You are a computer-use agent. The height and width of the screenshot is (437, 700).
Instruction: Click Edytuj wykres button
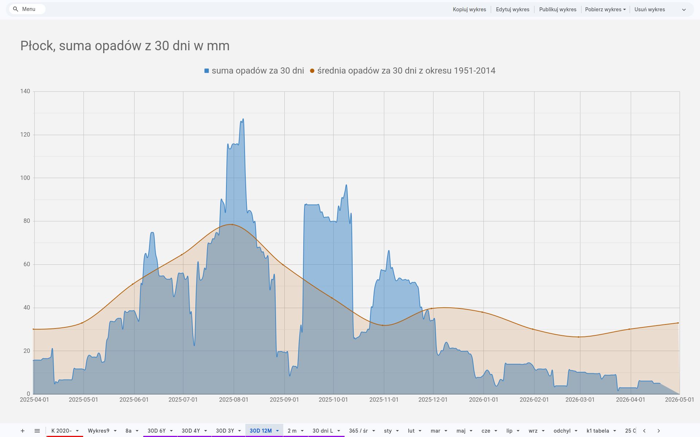coord(512,9)
